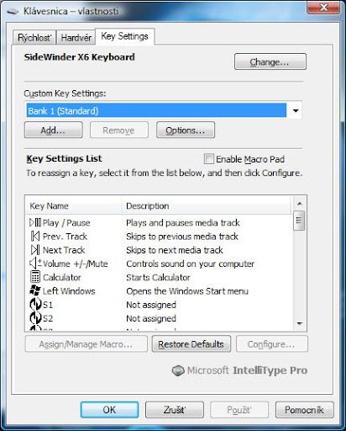Select the Volume +/-/Mute speaker icon
Screen dimensions: 346x431
click(35, 263)
